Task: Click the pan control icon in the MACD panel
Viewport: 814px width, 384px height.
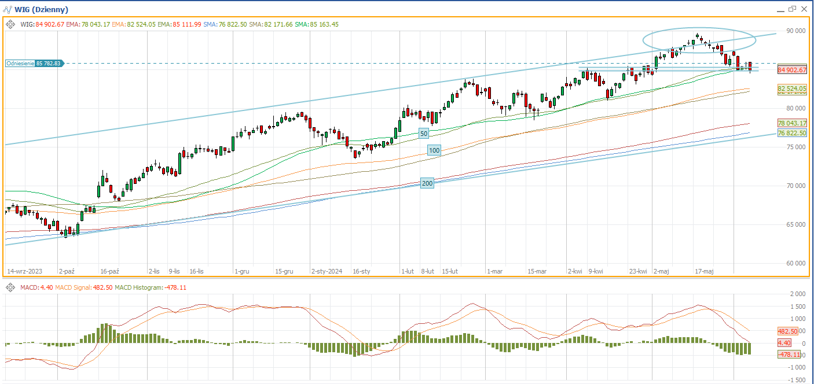Action: pyautogui.click(x=10, y=287)
